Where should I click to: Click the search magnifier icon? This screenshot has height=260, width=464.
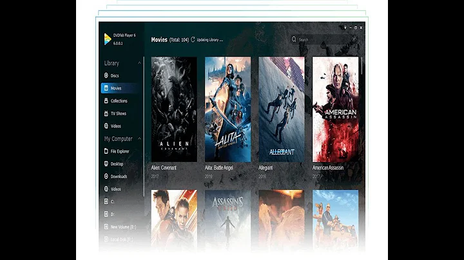coord(294,39)
